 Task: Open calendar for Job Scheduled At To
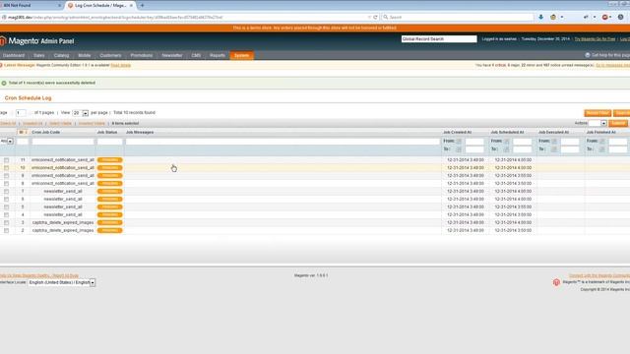pyautogui.click(x=507, y=149)
